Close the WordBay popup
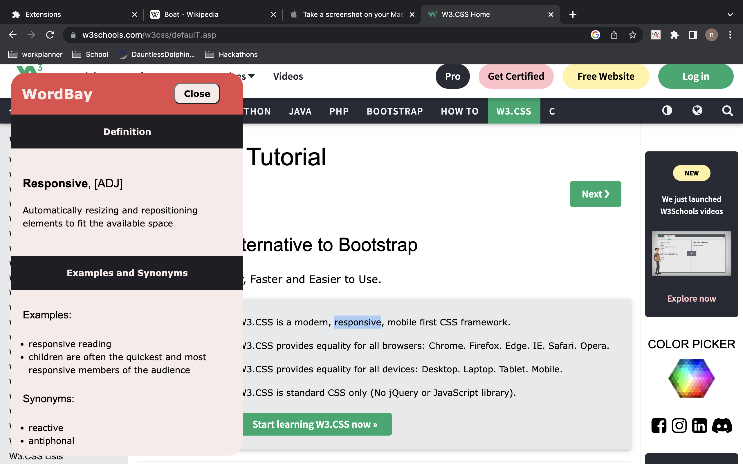The image size is (743, 464). point(197,94)
